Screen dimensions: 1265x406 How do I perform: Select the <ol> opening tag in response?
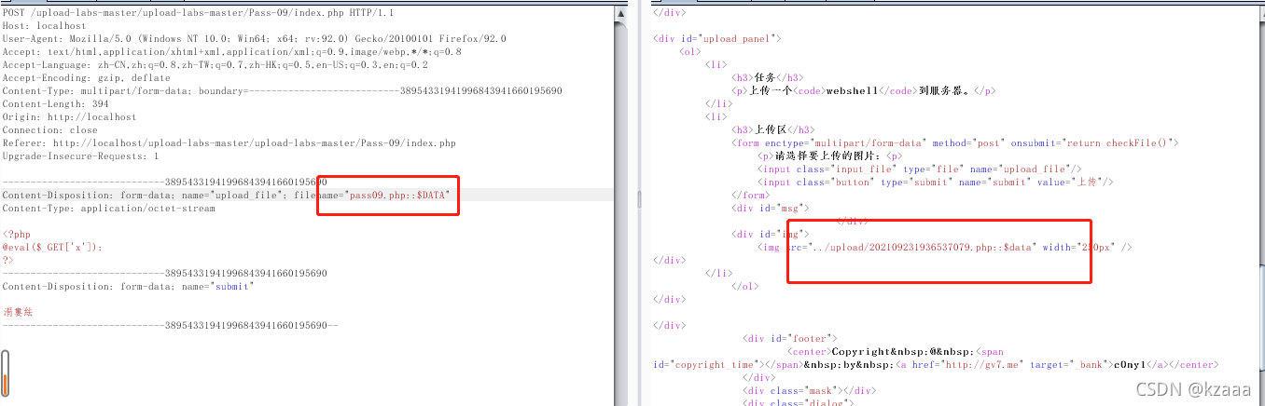click(x=689, y=52)
